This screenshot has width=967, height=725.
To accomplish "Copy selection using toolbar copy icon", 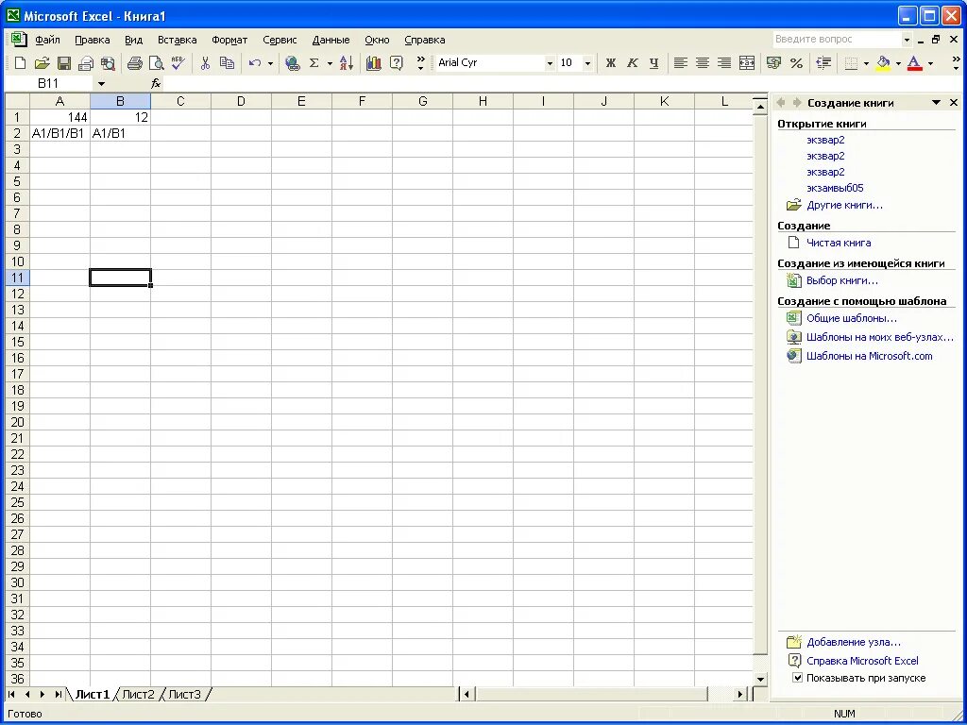I will pyautogui.click(x=227, y=63).
